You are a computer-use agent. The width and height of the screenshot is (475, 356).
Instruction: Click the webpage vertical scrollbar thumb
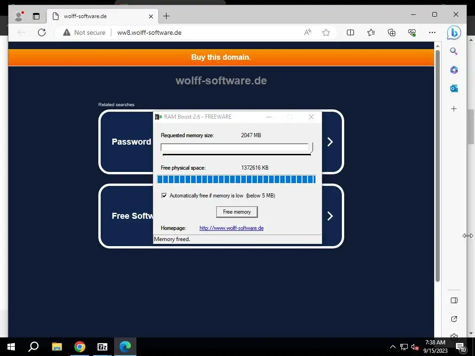click(437, 166)
